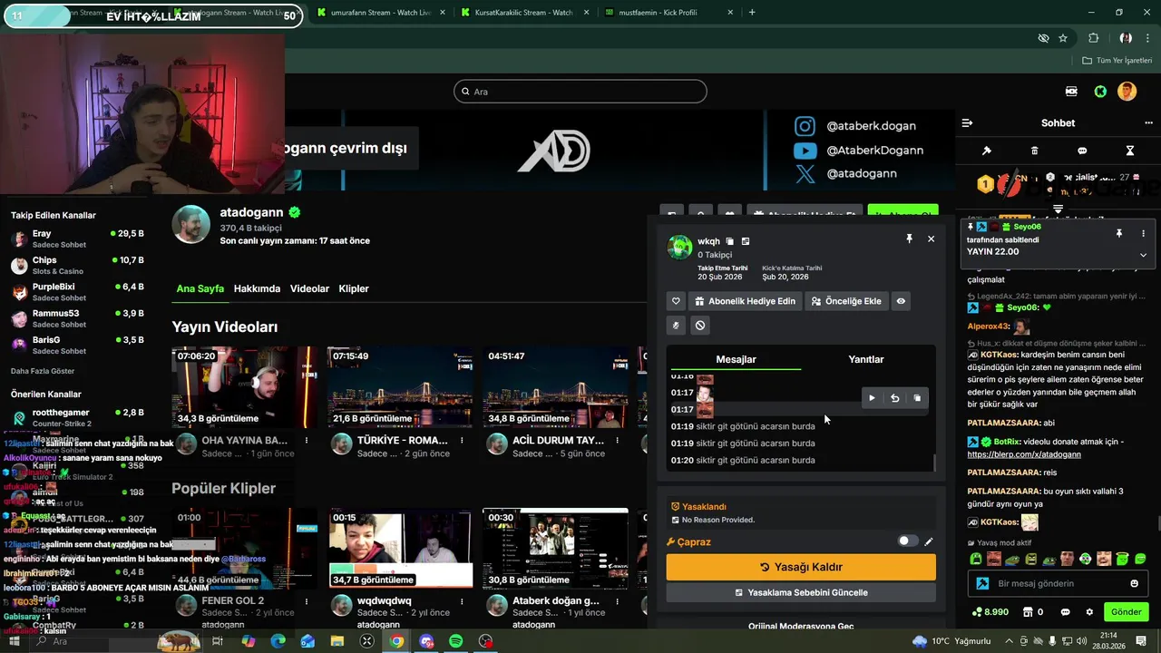Open wkqh profile in popout window
The height and width of the screenshot is (653, 1161).
pyautogui.click(x=746, y=241)
